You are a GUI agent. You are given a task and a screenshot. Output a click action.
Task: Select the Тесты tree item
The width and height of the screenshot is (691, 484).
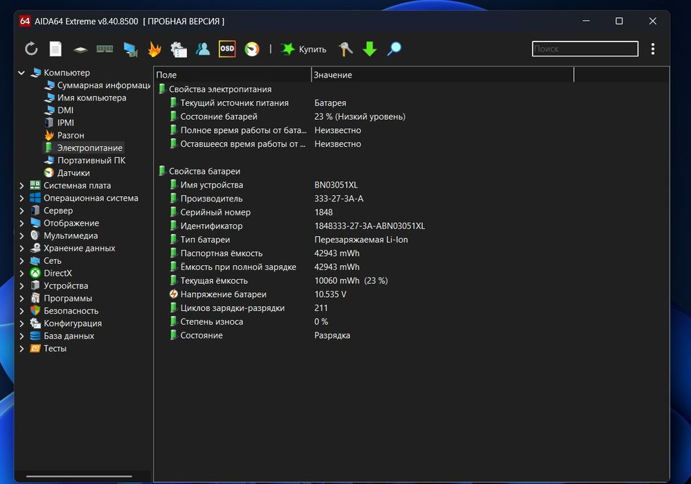tap(48, 349)
